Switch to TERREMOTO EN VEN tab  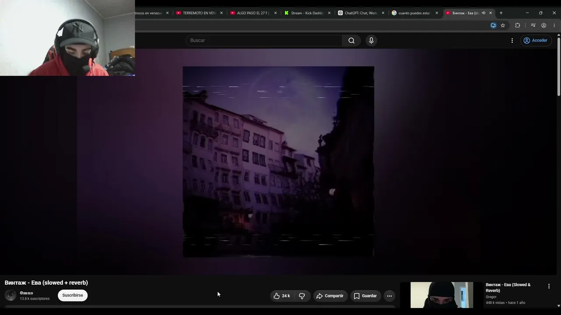tap(199, 13)
